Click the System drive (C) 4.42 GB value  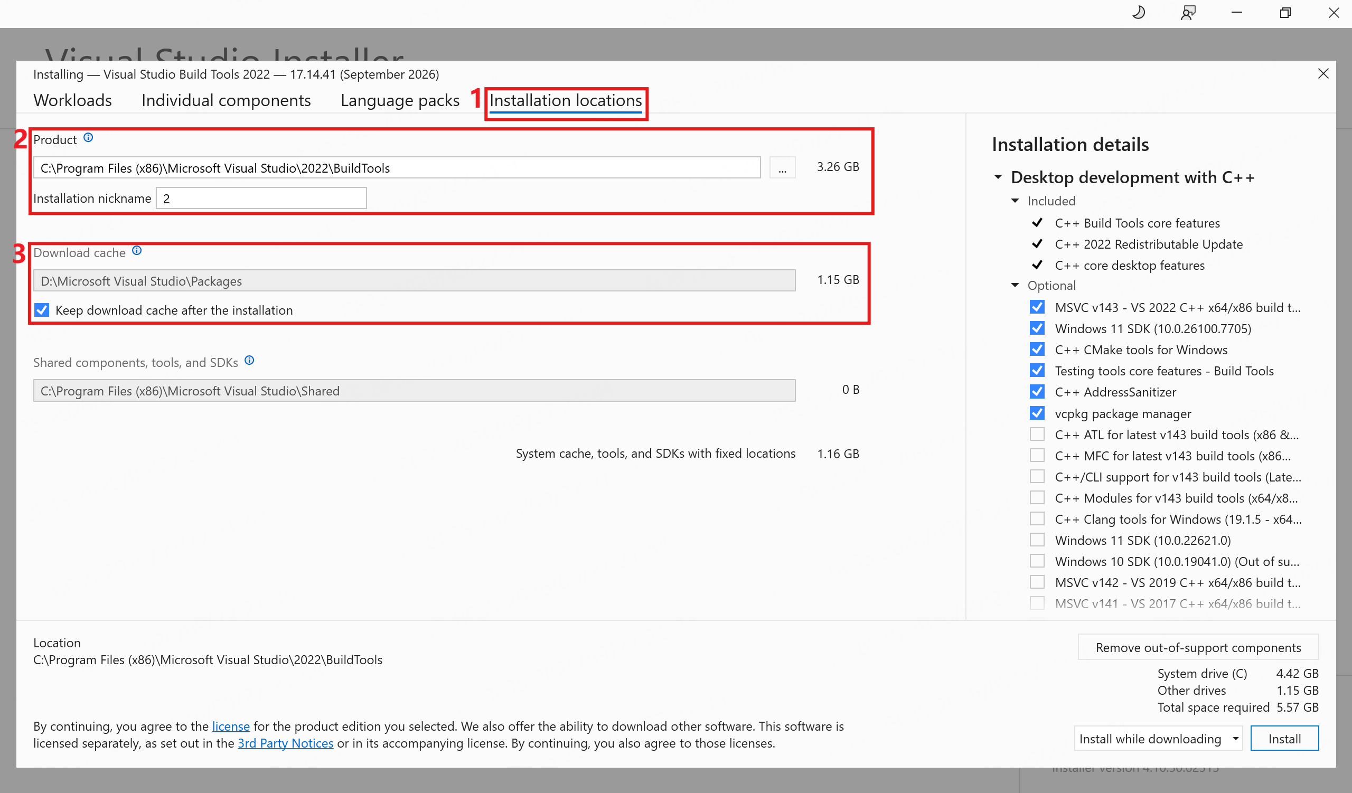(1297, 674)
